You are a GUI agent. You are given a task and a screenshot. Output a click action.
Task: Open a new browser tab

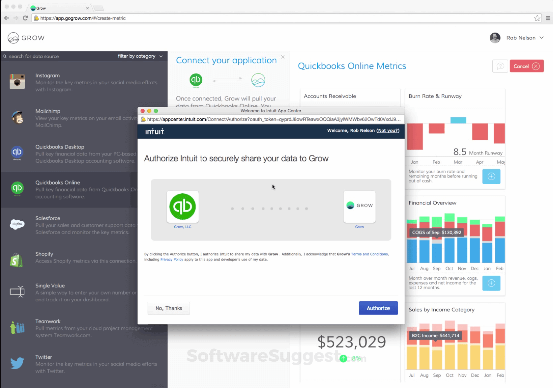(x=98, y=8)
